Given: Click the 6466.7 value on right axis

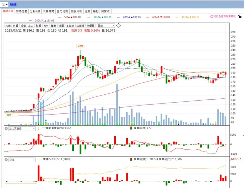Looking at the screenshot, I should click(x=236, y=159).
